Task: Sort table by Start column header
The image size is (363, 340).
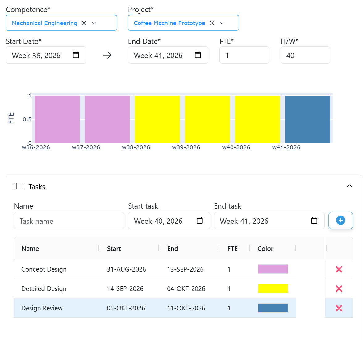Action: tap(114, 249)
